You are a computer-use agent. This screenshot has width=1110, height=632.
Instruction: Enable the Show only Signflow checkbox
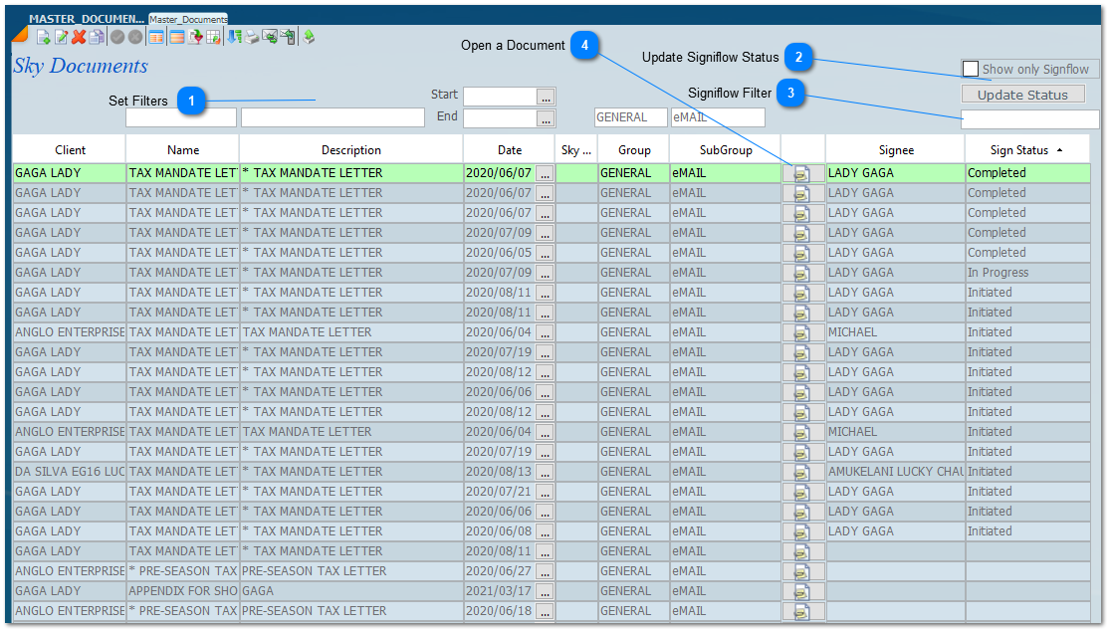[971, 69]
